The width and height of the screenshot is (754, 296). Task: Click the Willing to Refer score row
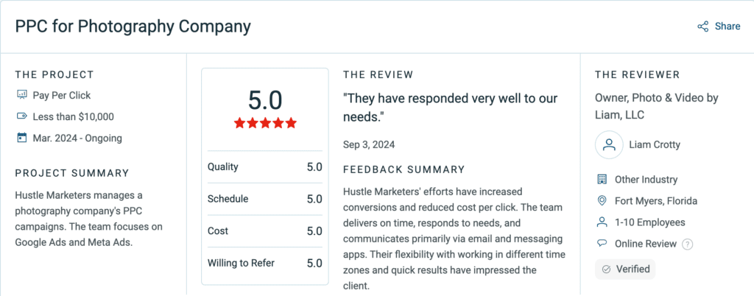click(x=264, y=263)
